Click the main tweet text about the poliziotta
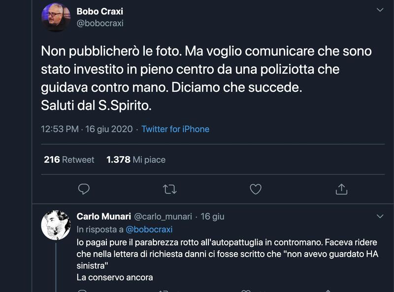This screenshot has width=394, height=292. (206, 77)
